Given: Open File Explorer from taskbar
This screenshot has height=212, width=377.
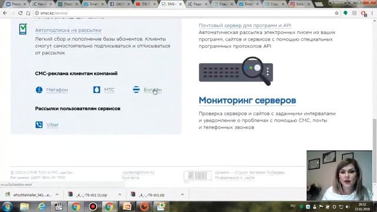Looking at the screenshot, I should point(25,207).
